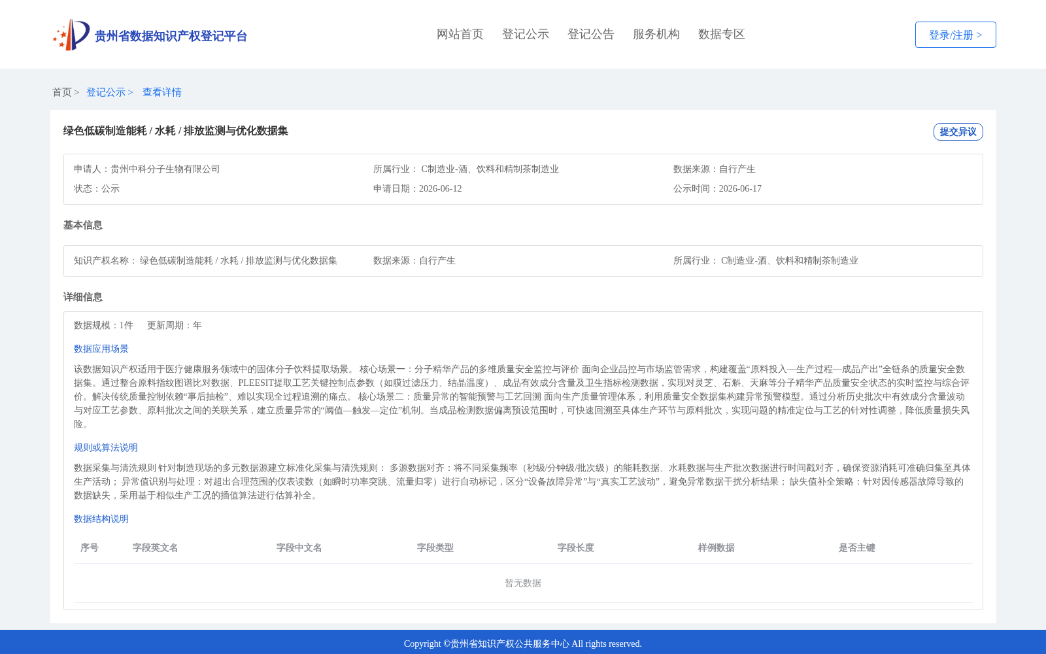Click 所属行业 text in top info box
Screen dimensions: 1046x654
[466, 169]
